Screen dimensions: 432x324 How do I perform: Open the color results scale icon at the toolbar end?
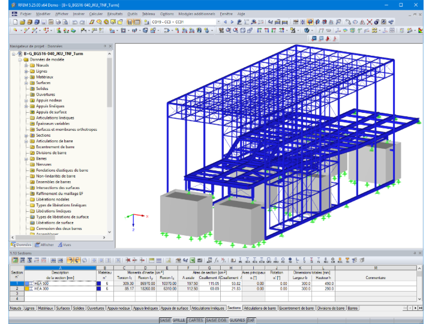click(421, 31)
